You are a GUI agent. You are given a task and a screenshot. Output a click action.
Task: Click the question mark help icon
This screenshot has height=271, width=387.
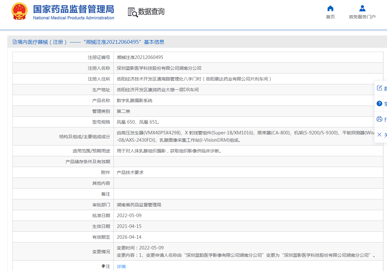[379, 104]
